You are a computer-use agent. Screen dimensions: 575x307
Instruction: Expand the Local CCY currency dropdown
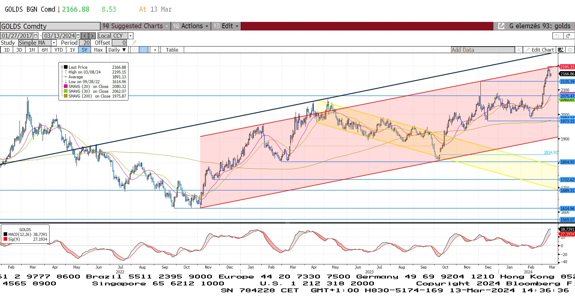131,36
